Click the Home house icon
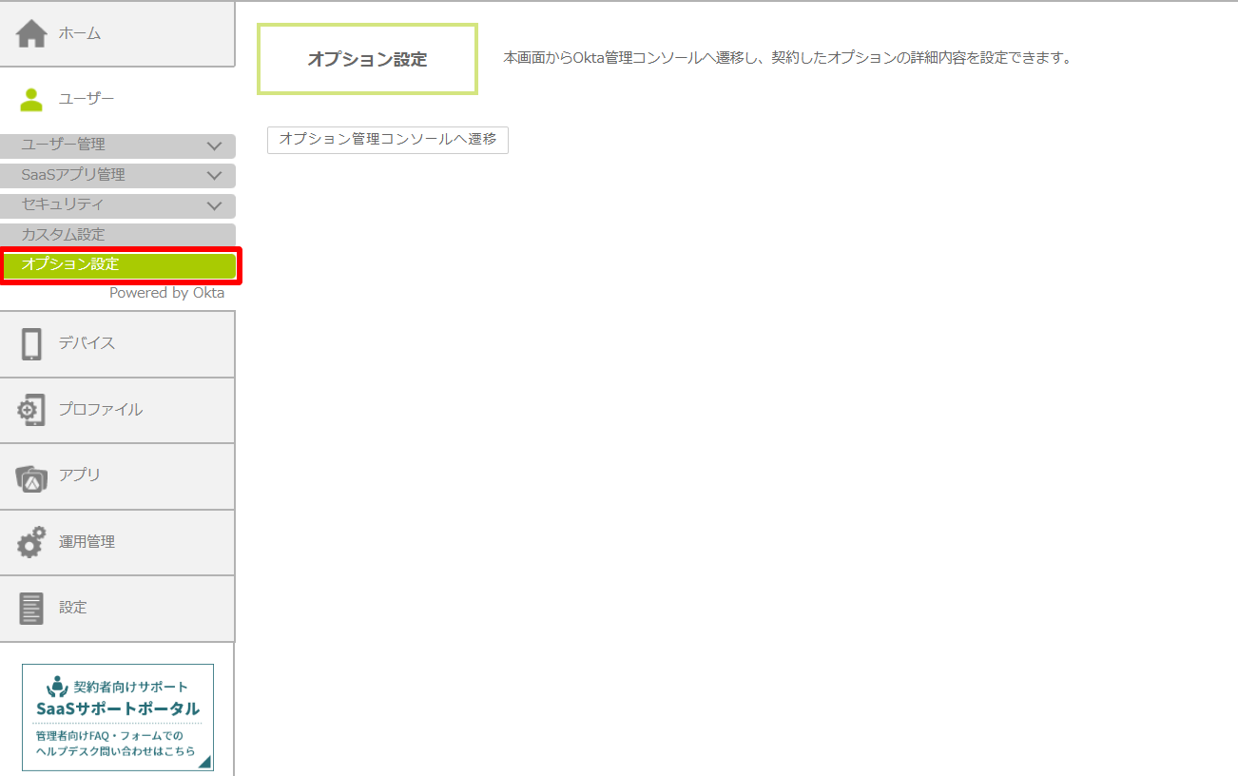The height and width of the screenshot is (776, 1238). coord(31,34)
